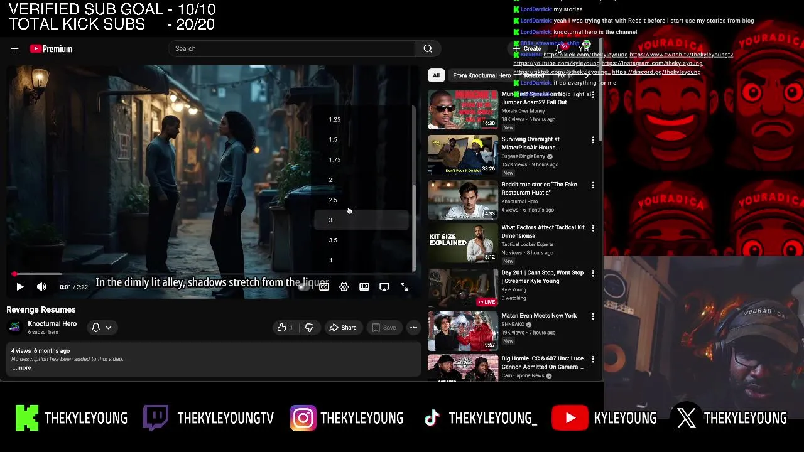This screenshot has width=804, height=452.
Task: Open the notification bell dropdown for Knocturnal Hero
Action: tap(102, 327)
